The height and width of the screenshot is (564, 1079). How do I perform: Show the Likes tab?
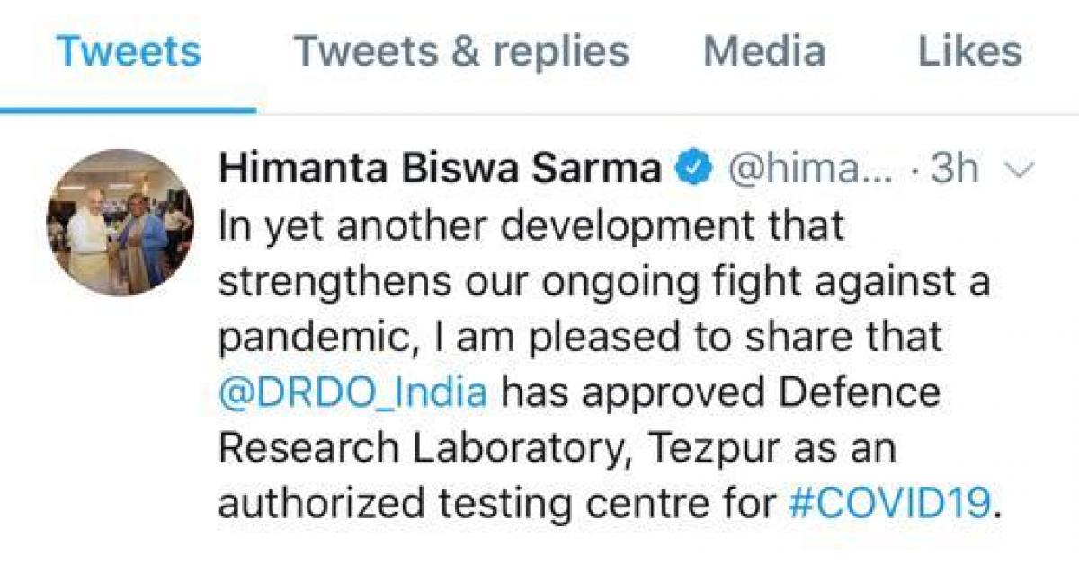(969, 52)
